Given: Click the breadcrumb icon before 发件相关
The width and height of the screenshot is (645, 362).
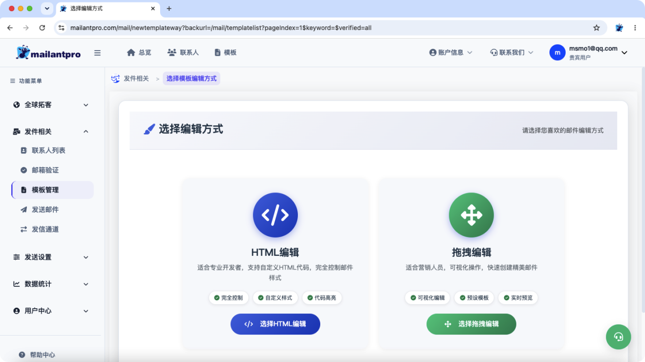Looking at the screenshot, I should coord(115,79).
